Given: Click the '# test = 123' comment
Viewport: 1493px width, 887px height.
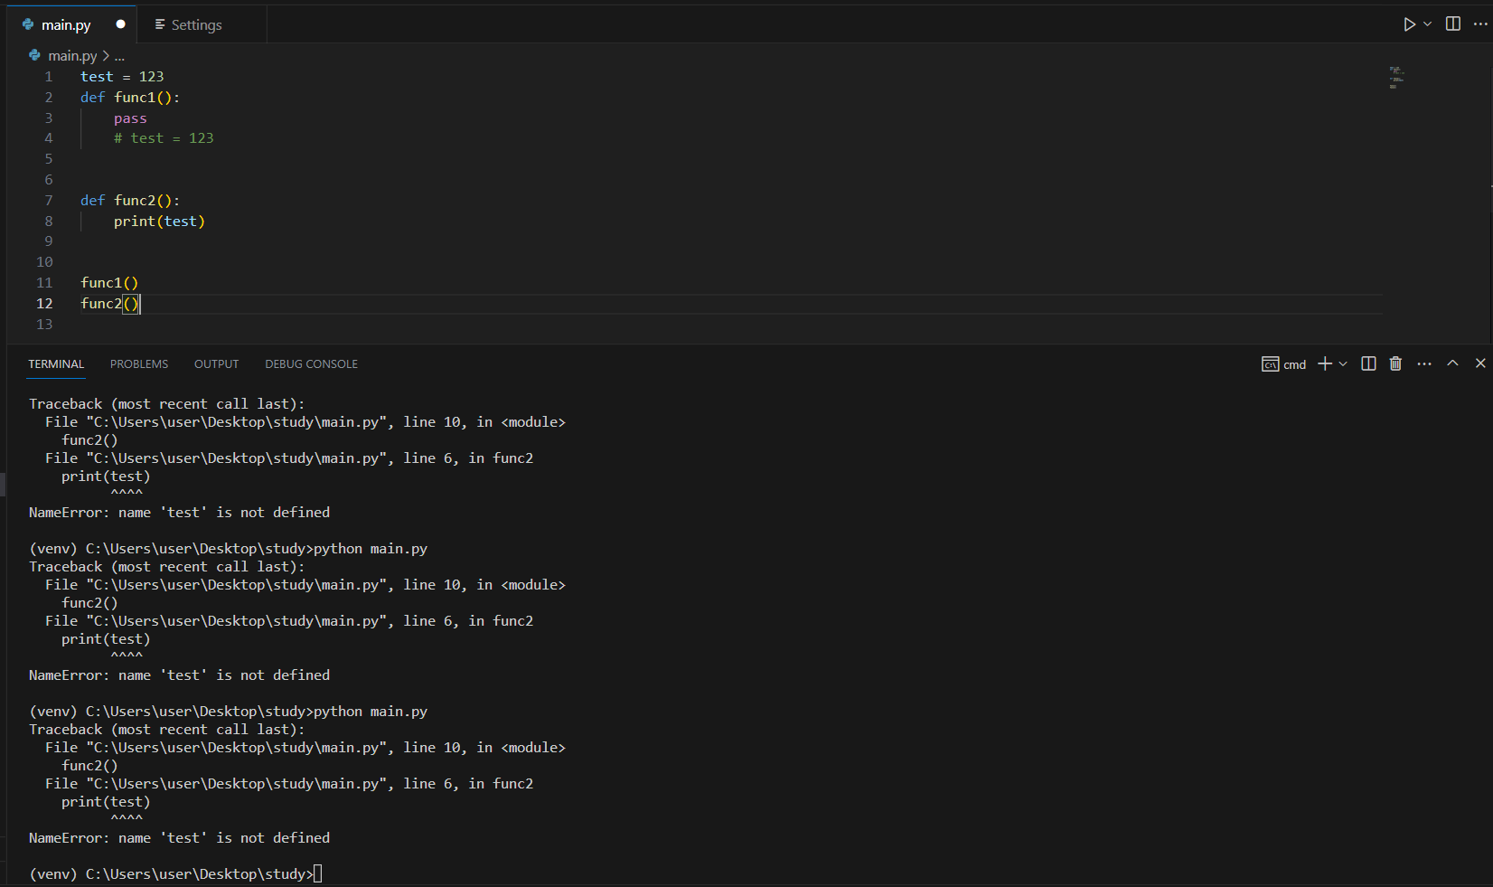Looking at the screenshot, I should (164, 138).
